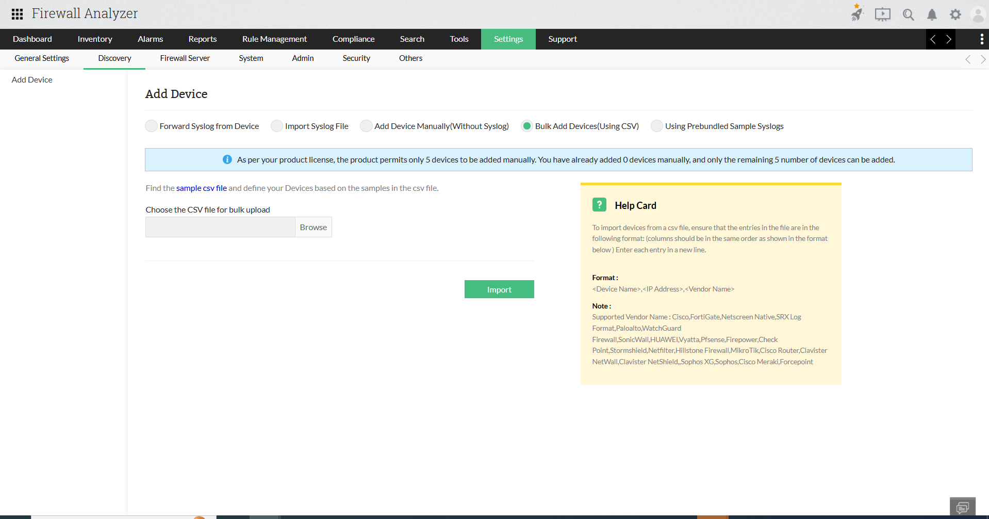Click the sub-menu left chevron
989x519 pixels.
[968, 59]
